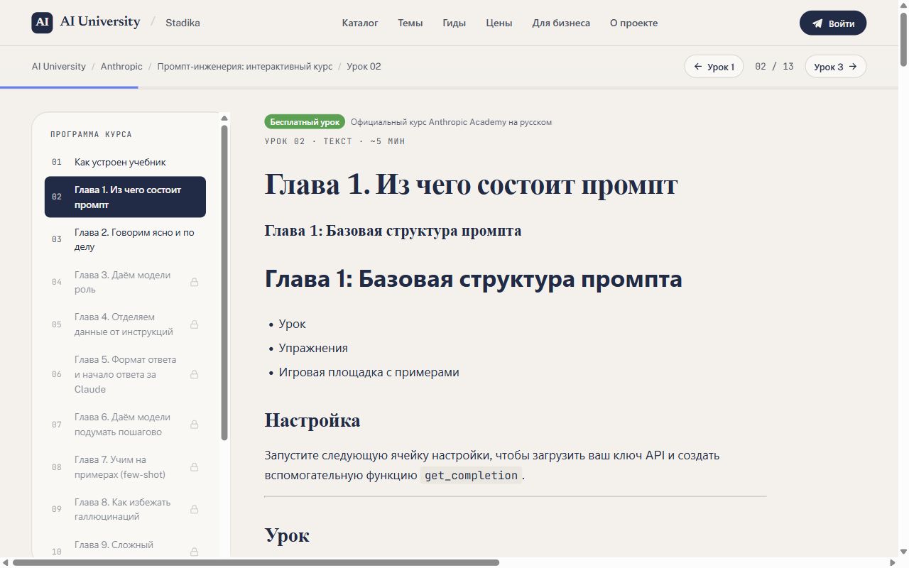The image size is (909, 568).
Task: Click the AI University logo icon
Action: tap(43, 23)
